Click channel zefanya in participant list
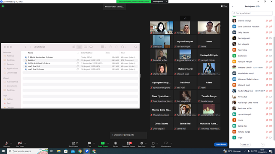 click(x=252, y=21)
